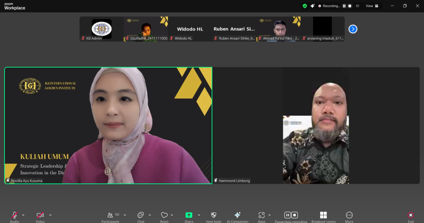Click pin icon beside Hammond Limbong name
The width and height of the screenshot is (424, 223).
coord(215,180)
